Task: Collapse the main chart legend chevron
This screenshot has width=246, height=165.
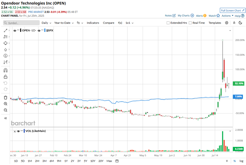Action: coord(230,30)
